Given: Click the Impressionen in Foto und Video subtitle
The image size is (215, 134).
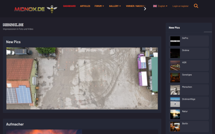Looking at the screenshot, I should (18, 29).
